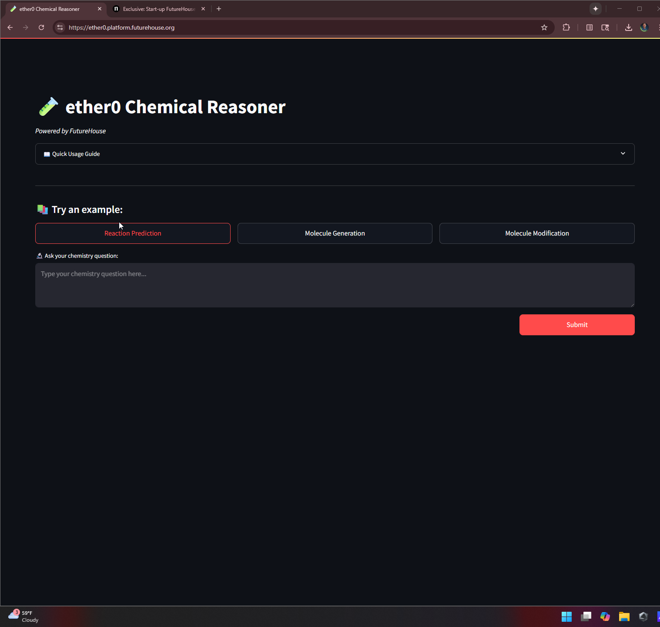Screen dimensions: 660x627
Task: Open a new browser tab
Action: point(219,9)
